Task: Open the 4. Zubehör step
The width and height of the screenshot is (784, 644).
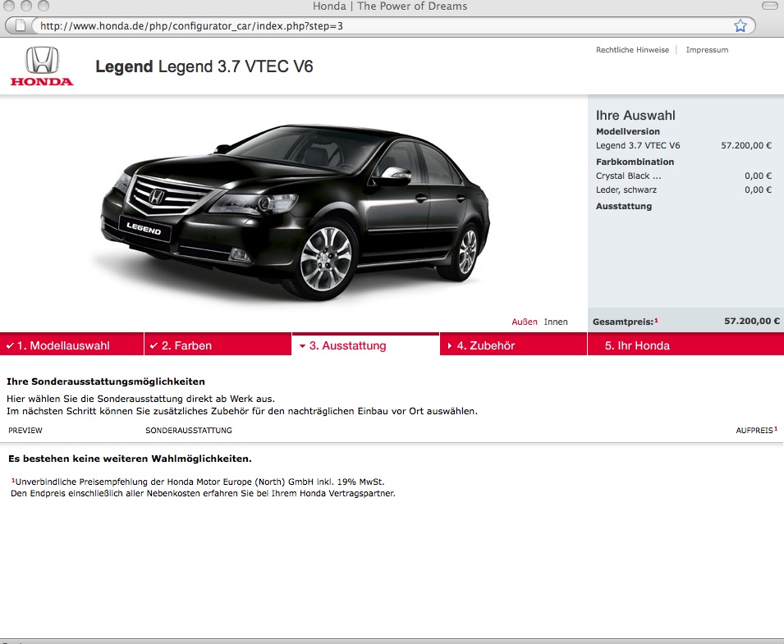Action: pyautogui.click(x=485, y=345)
